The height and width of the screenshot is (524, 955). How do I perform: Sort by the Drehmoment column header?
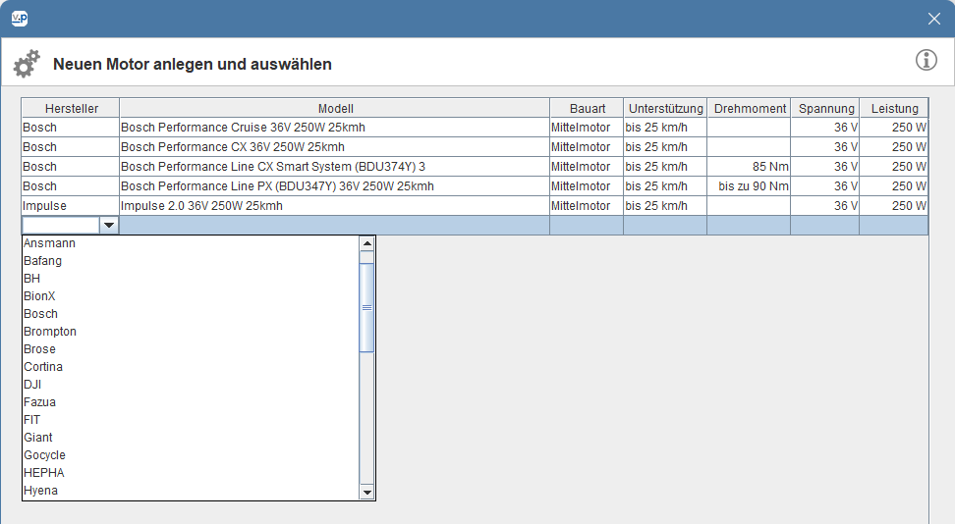click(x=749, y=108)
